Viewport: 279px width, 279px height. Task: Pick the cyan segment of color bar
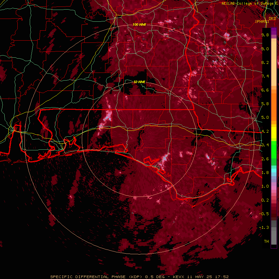coord(274,170)
